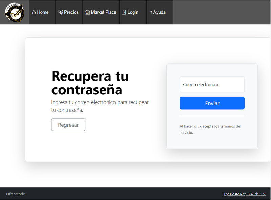Go to the Precios page

pos(71,12)
